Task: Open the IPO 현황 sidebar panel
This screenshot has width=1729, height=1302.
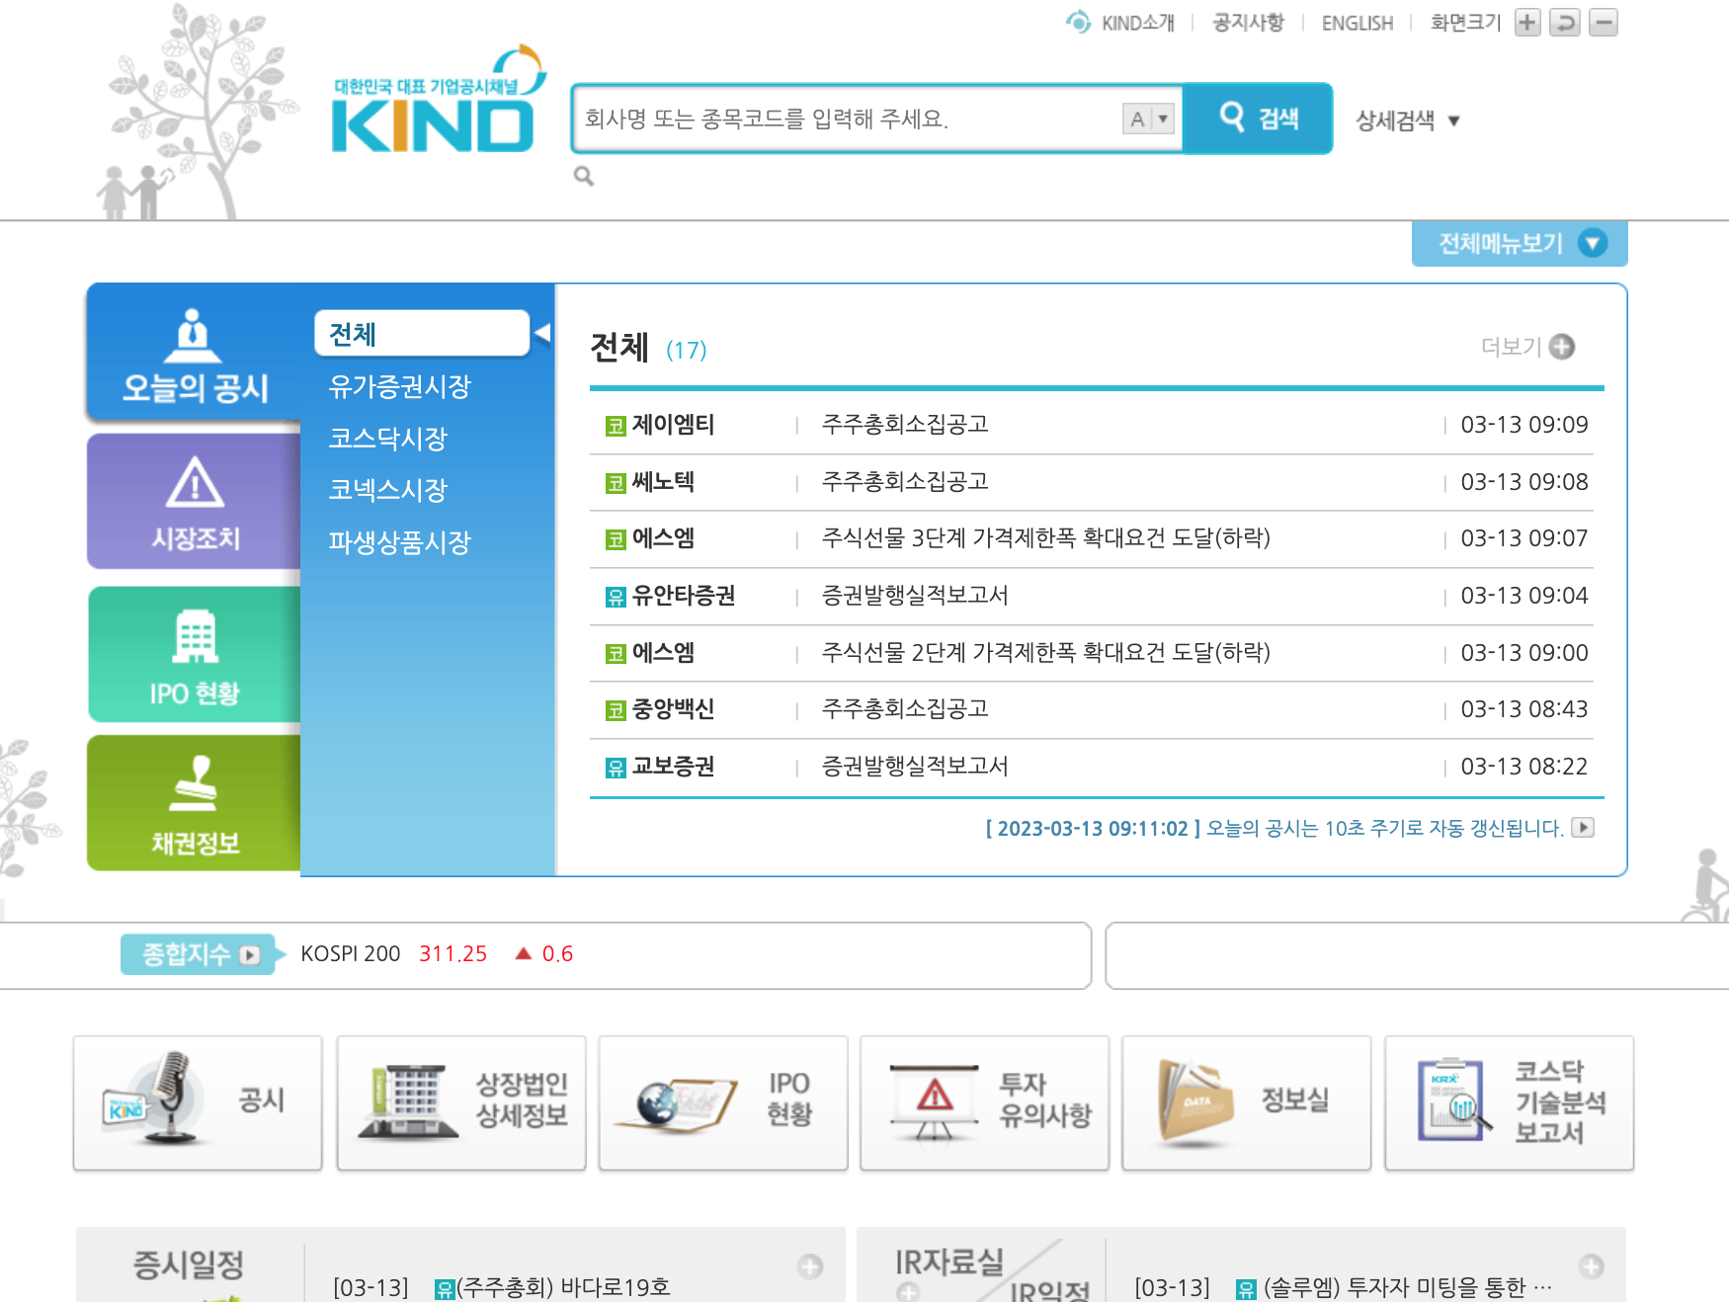Action: 195,655
